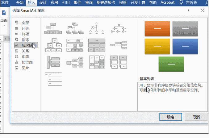The height and width of the screenshot is (138, 209).
Task: Click the lightbulb 告诉我 search box
Action: pyautogui.click(x=189, y=2)
